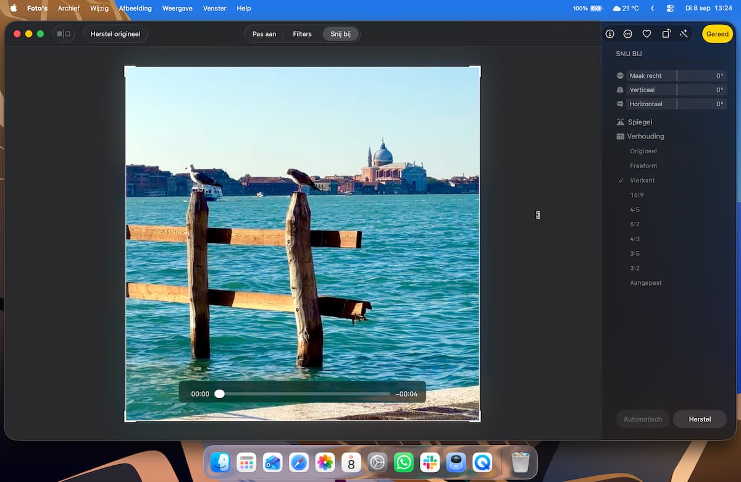This screenshot has width=741, height=482.
Task: Click the Verticaal angle slider
Action: [676, 90]
